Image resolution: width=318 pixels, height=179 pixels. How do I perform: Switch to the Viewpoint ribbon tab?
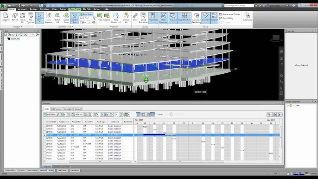22,9
